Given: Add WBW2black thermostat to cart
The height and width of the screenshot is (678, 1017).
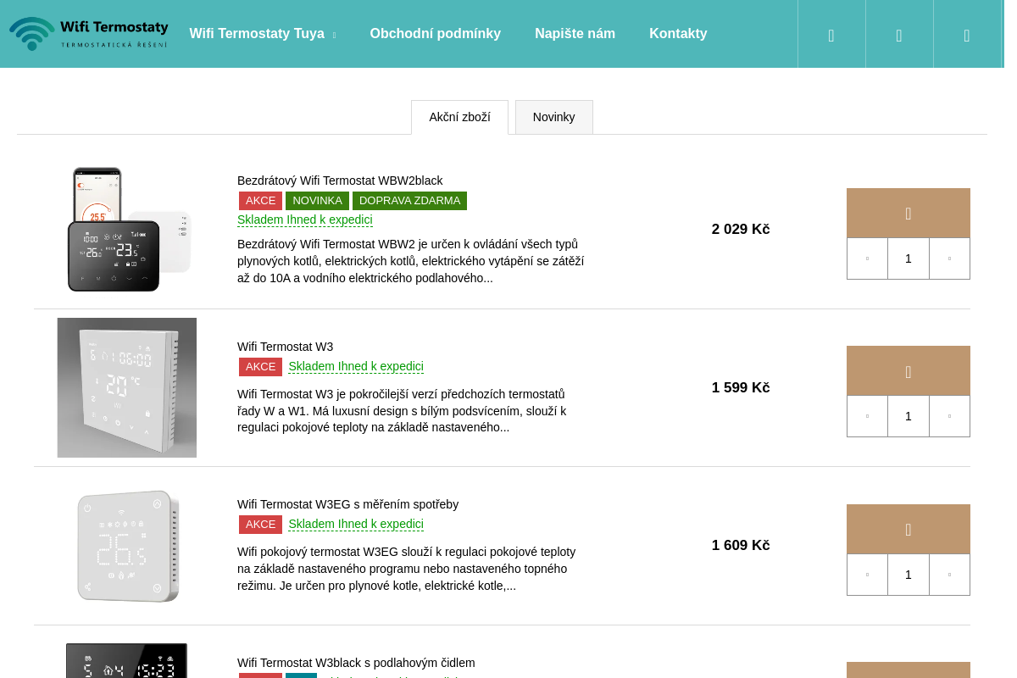Looking at the screenshot, I should 909,213.
